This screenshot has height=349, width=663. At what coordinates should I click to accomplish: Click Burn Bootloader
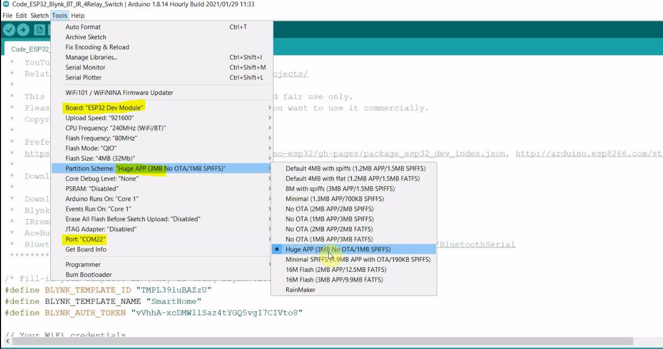coord(162,274)
